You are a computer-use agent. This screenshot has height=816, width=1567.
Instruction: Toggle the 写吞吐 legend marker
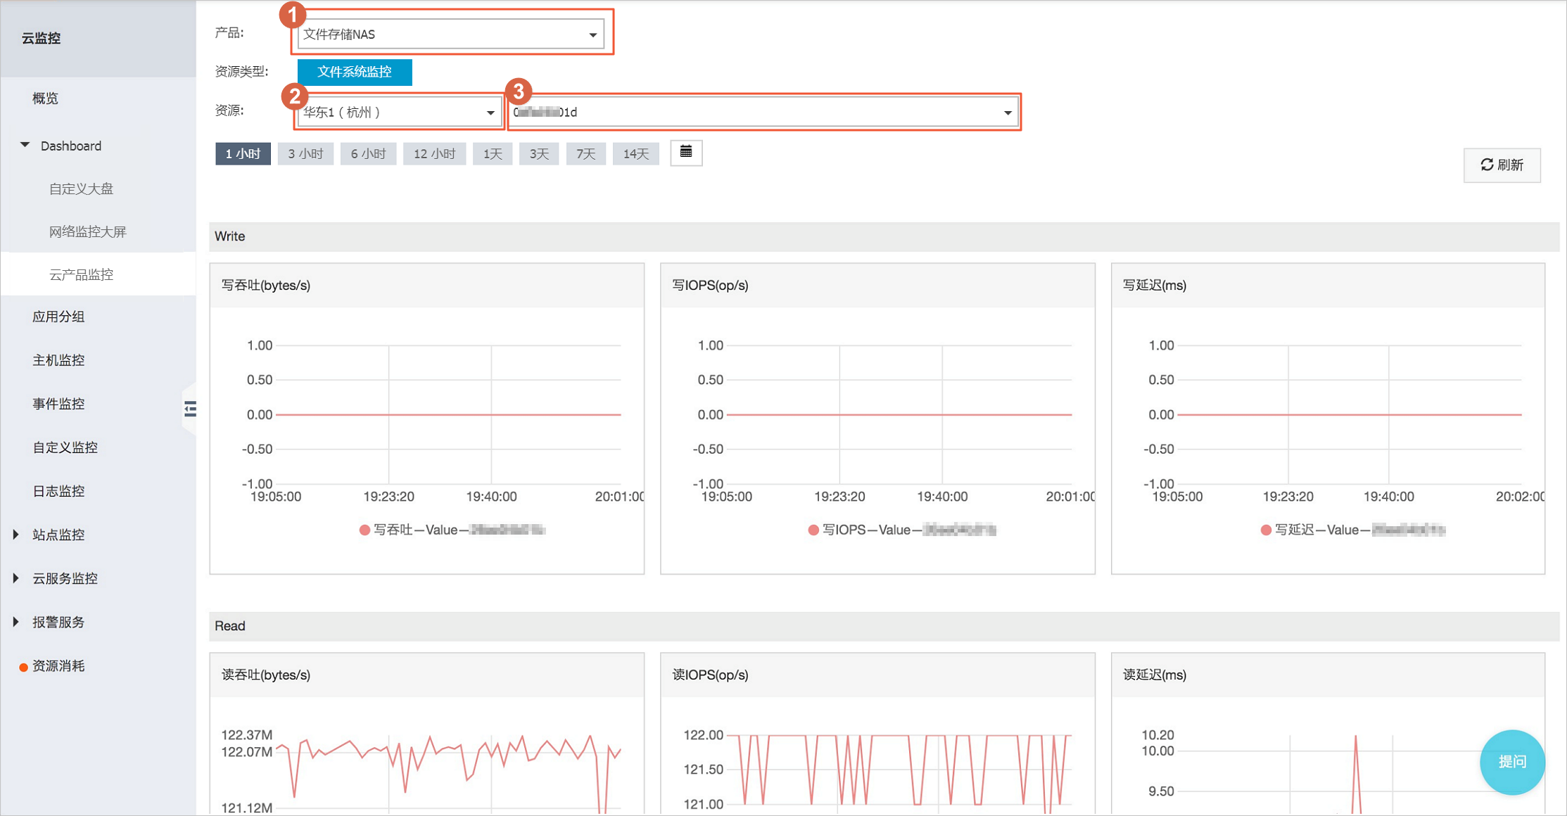(x=364, y=530)
